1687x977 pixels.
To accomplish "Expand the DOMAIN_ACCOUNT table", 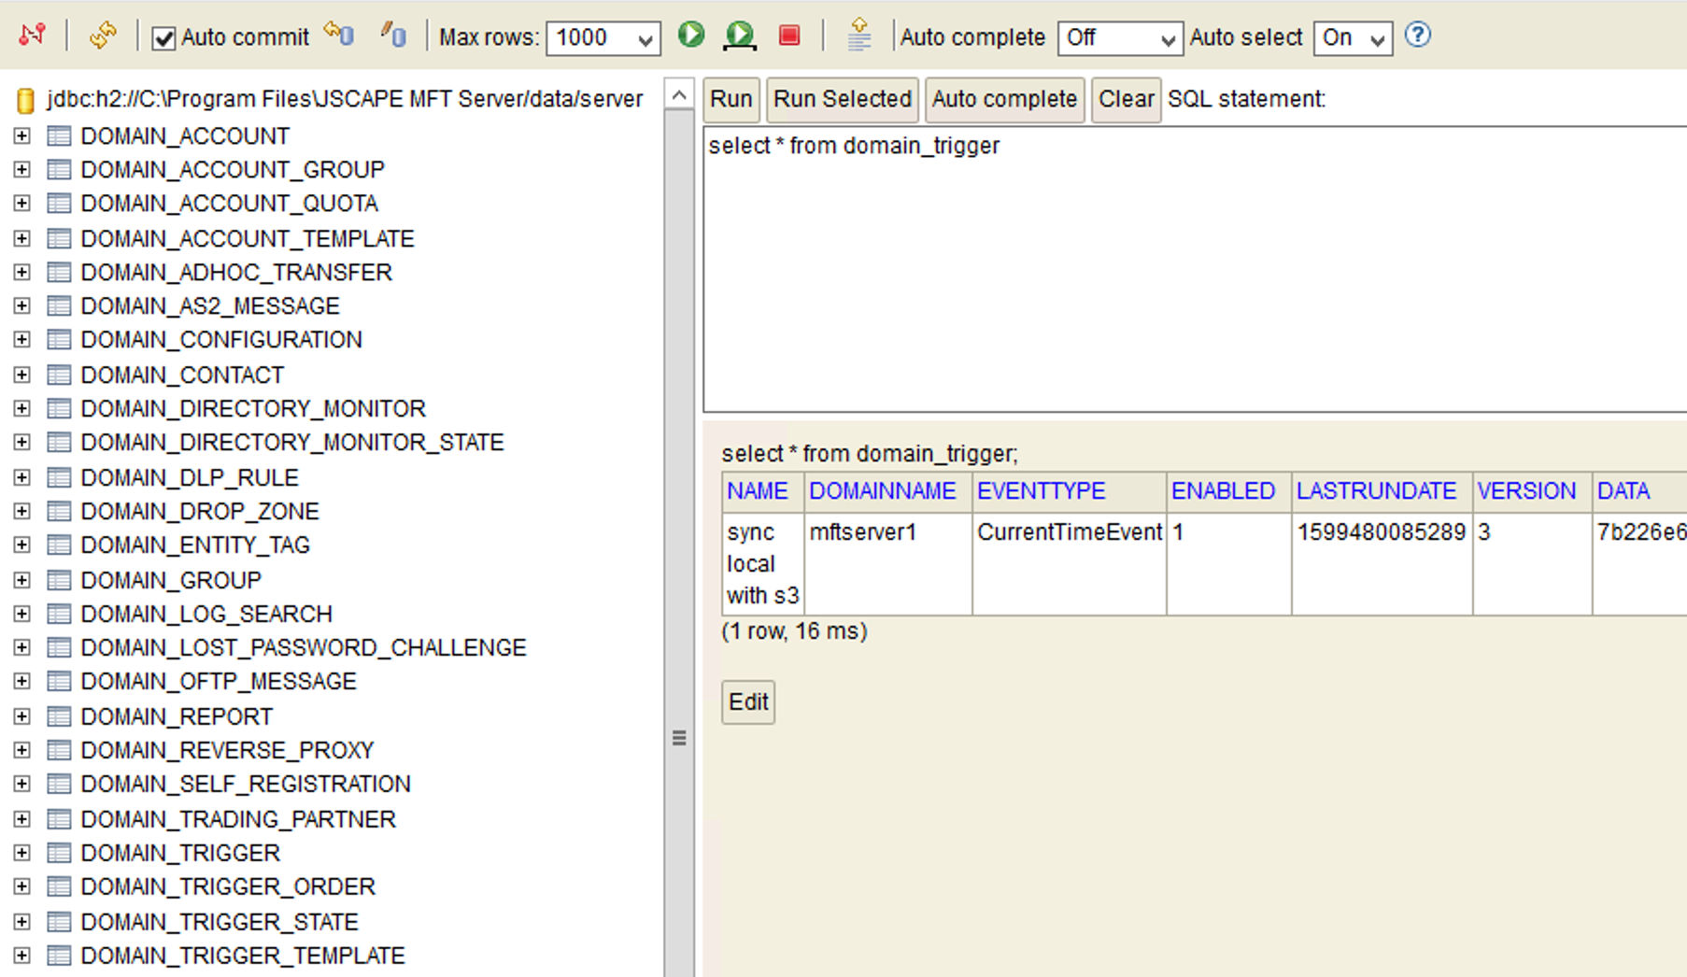I will tap(21, 136).
